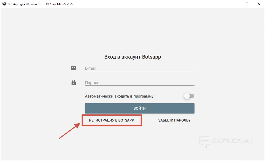Click the 'Автоматически входить в программу' label
This screenshot has height=161, width=265.
click(x=119, y=96)
